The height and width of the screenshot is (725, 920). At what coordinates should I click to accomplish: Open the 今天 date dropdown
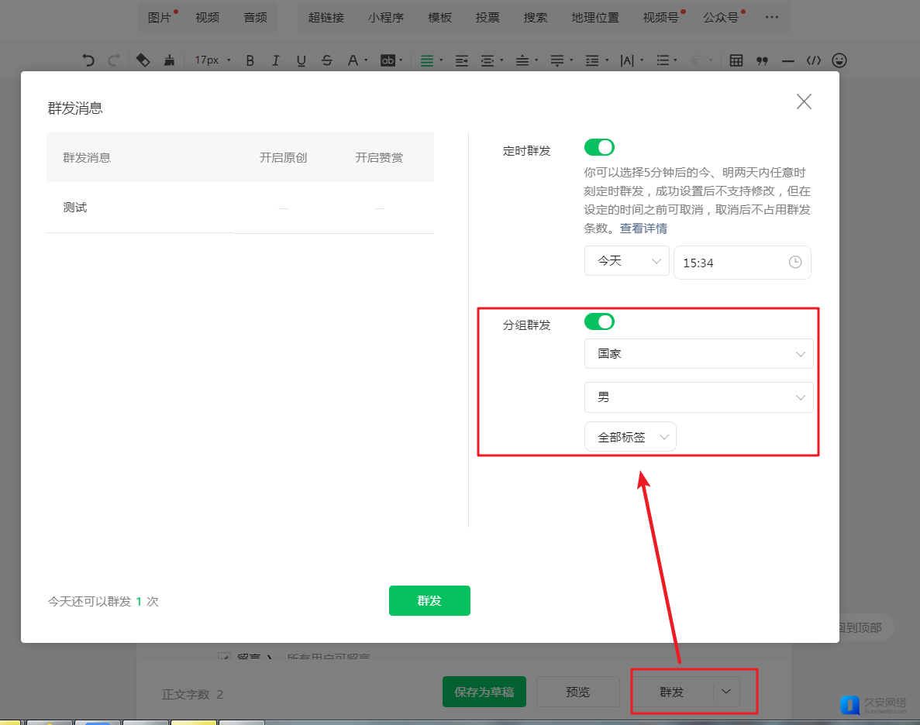point(626,261)
